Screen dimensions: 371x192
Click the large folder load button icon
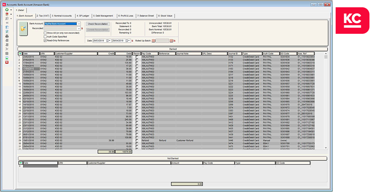pyautogui.click(x=23, y=29)
